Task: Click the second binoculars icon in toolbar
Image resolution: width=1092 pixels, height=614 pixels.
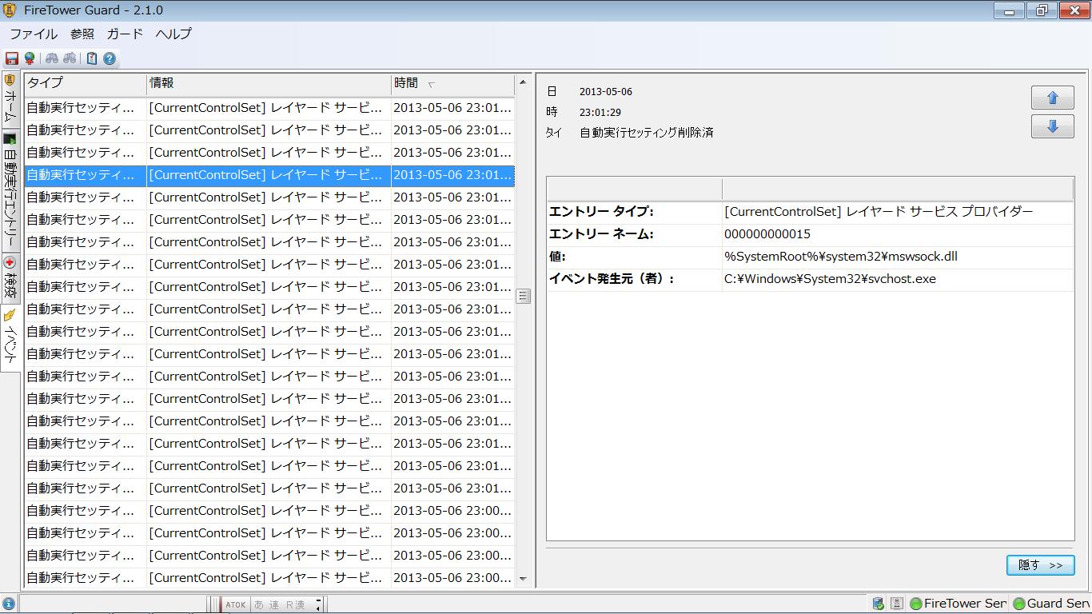Action: [x=70, y=58]
